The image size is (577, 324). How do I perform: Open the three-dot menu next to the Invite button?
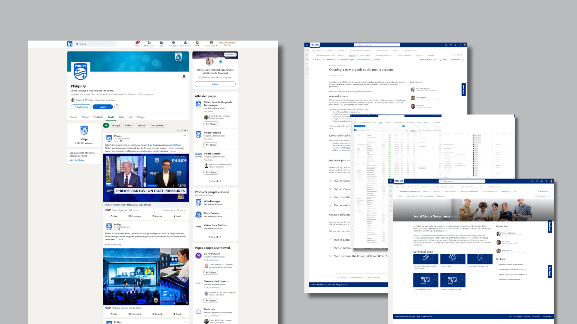pos(117,107)
